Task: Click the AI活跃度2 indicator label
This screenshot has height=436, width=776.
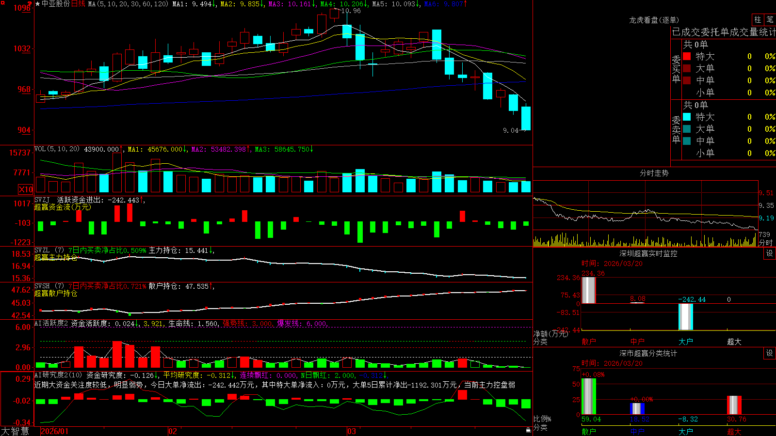Action: tap(51, 324)
